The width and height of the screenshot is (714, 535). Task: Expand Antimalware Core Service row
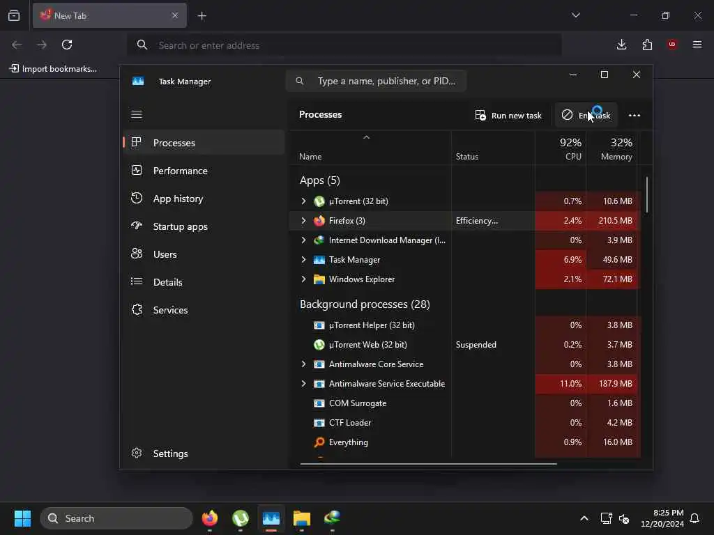[303, 364]
